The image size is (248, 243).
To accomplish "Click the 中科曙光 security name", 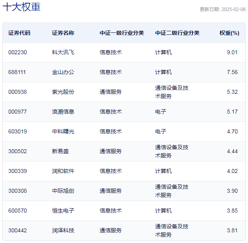I will 63,131.
